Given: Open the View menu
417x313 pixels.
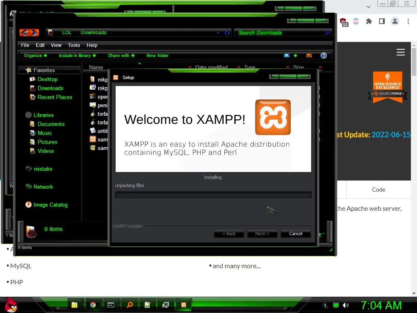Looking at the screenshot, I should 56,45.
